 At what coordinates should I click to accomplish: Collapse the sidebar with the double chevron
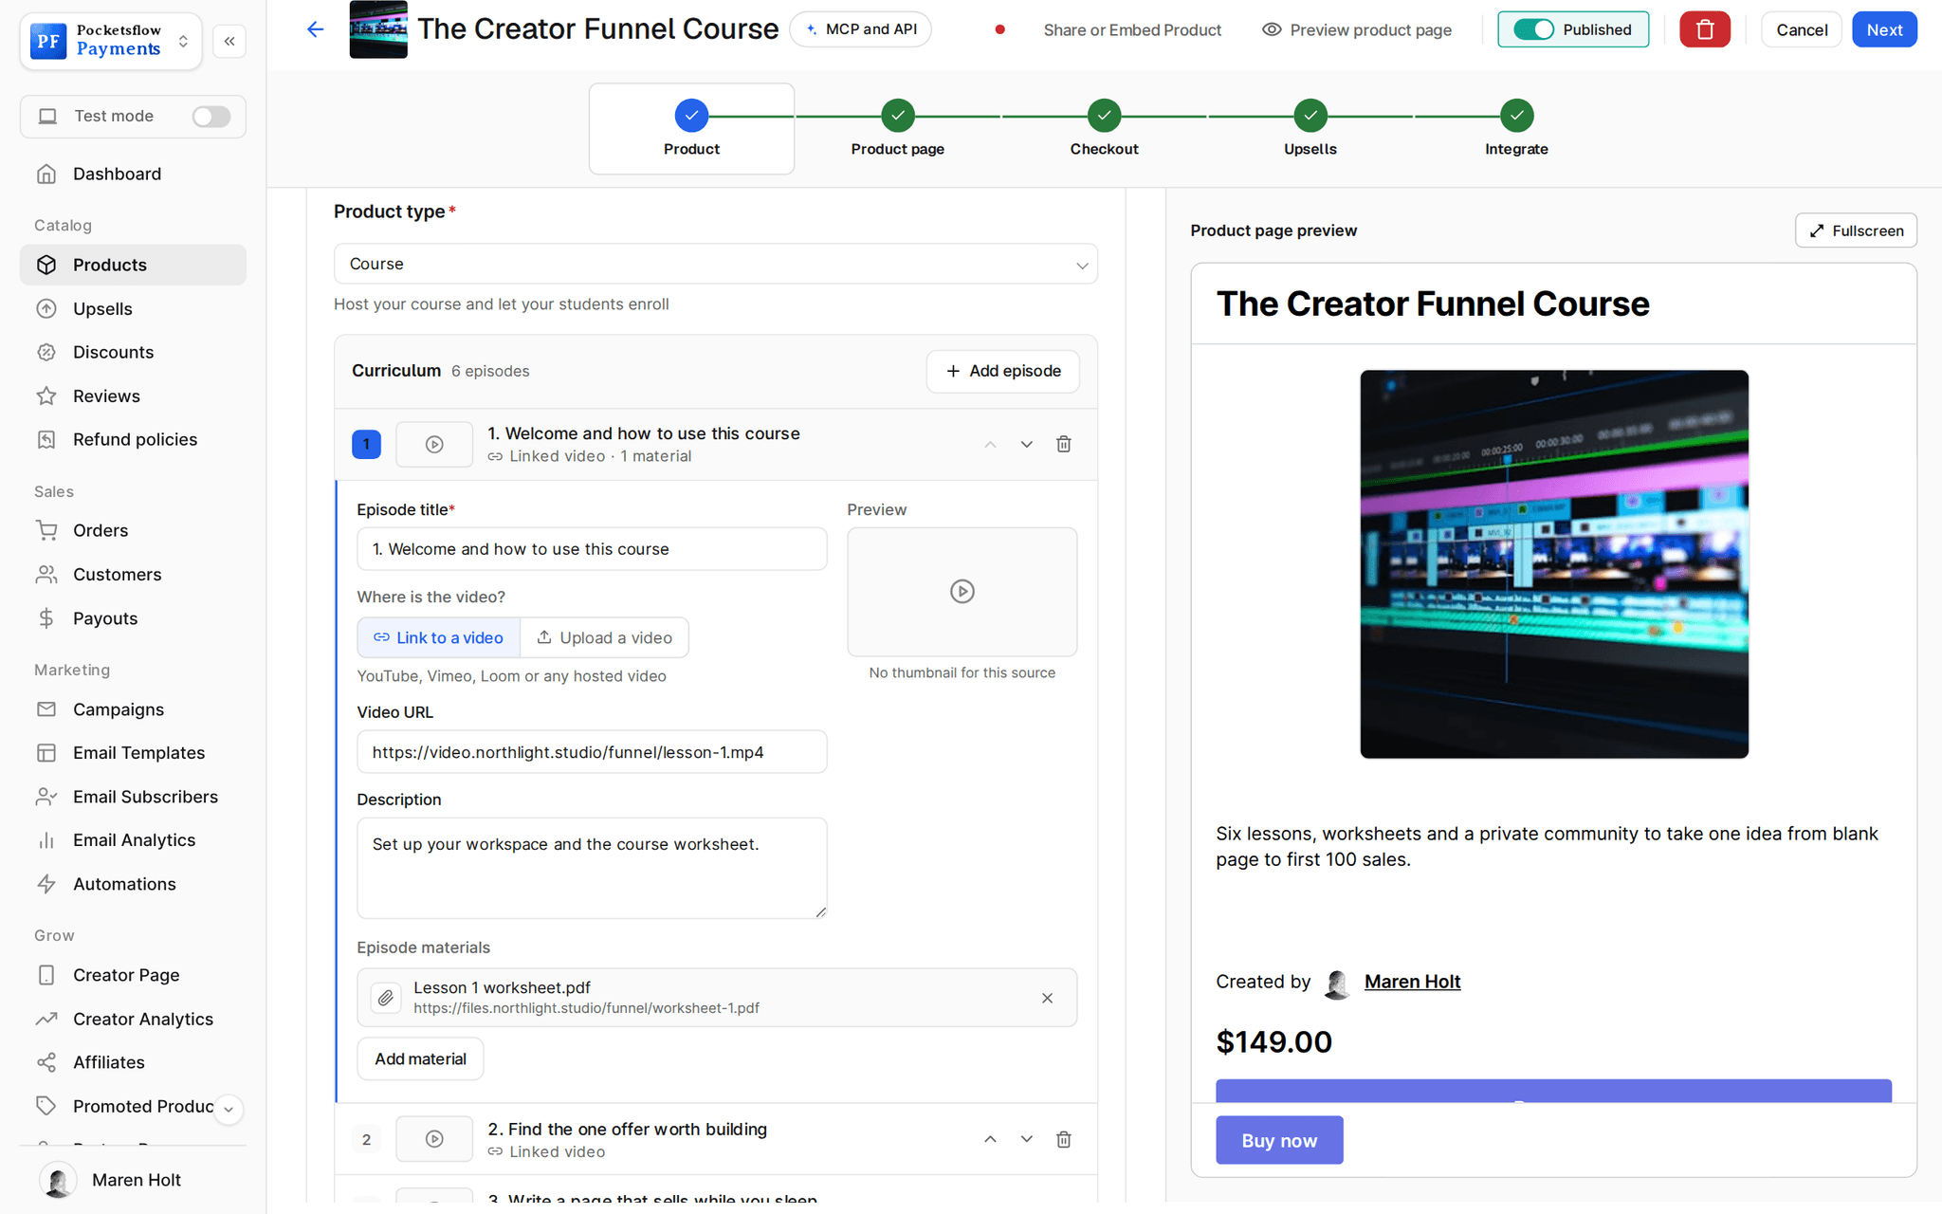pos(229,41)
